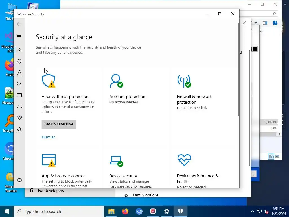This screenshot has height=217, width=289.
Task: Click scroll-right arrow in File Explorer
Action: [x=279, y=134]
